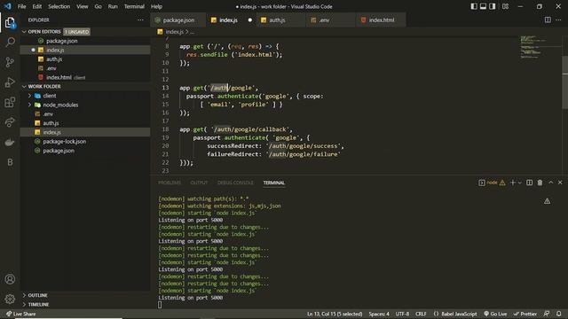Open the Explorer view in activity bar
The width and height of the screenshot is (568, 319).
tap(10, 23)
